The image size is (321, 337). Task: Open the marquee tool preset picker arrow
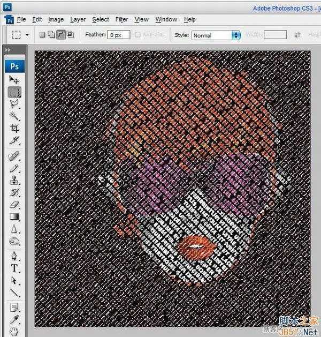pos(27,35)
